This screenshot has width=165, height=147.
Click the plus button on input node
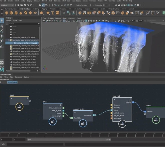pos(30,101)
